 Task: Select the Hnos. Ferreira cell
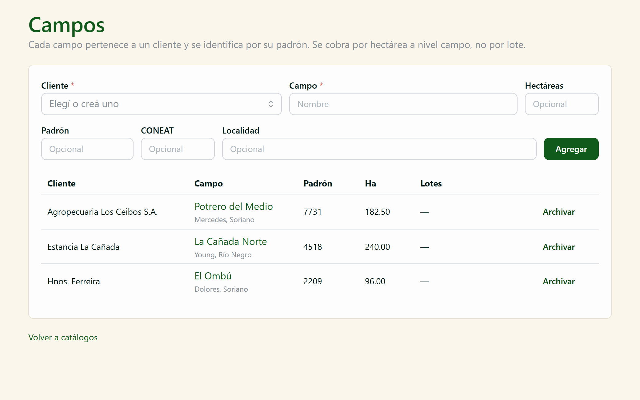74,281
